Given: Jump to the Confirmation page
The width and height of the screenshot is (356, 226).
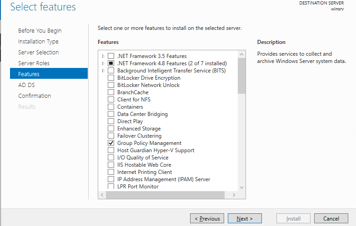Looking at the screenshot, I should point(35,96).
